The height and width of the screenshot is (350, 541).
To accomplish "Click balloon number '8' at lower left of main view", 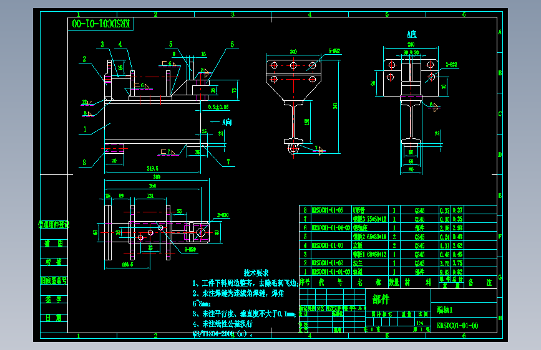I will click(84, 163).
